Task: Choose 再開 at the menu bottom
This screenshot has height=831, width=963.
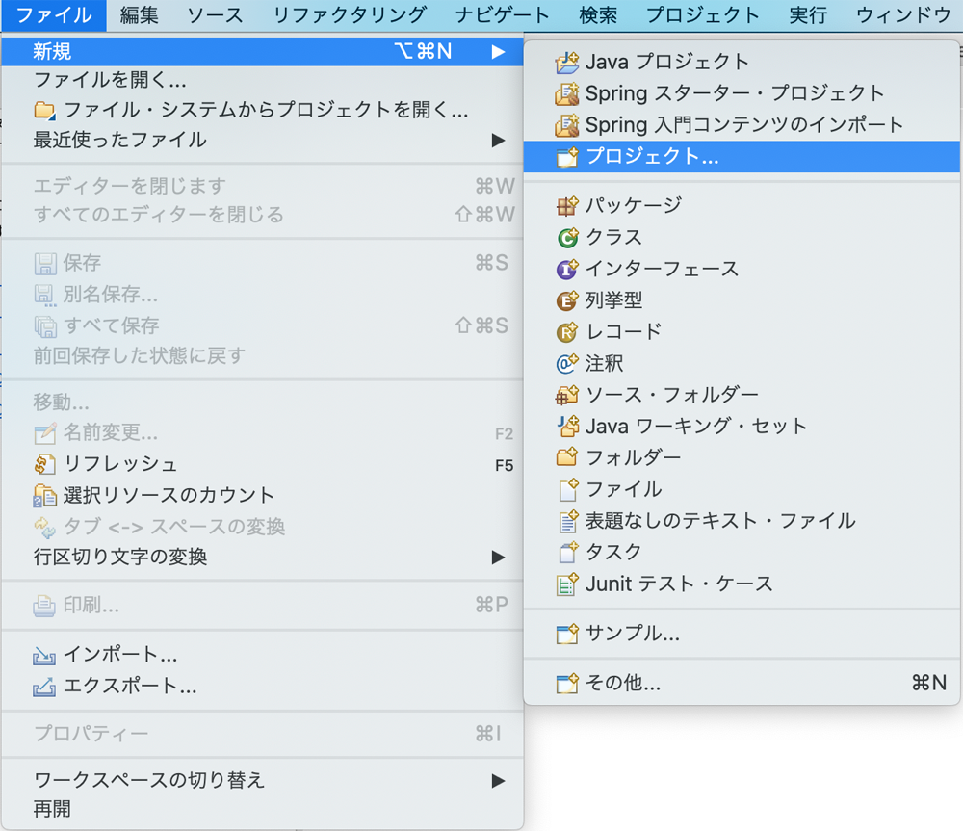Action: coord(262,809)
